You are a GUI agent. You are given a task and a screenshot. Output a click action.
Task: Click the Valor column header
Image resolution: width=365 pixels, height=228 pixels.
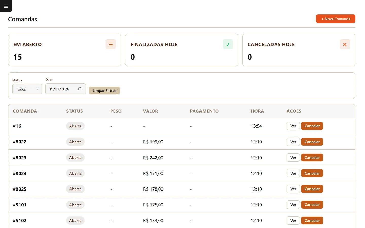[151, 111]
